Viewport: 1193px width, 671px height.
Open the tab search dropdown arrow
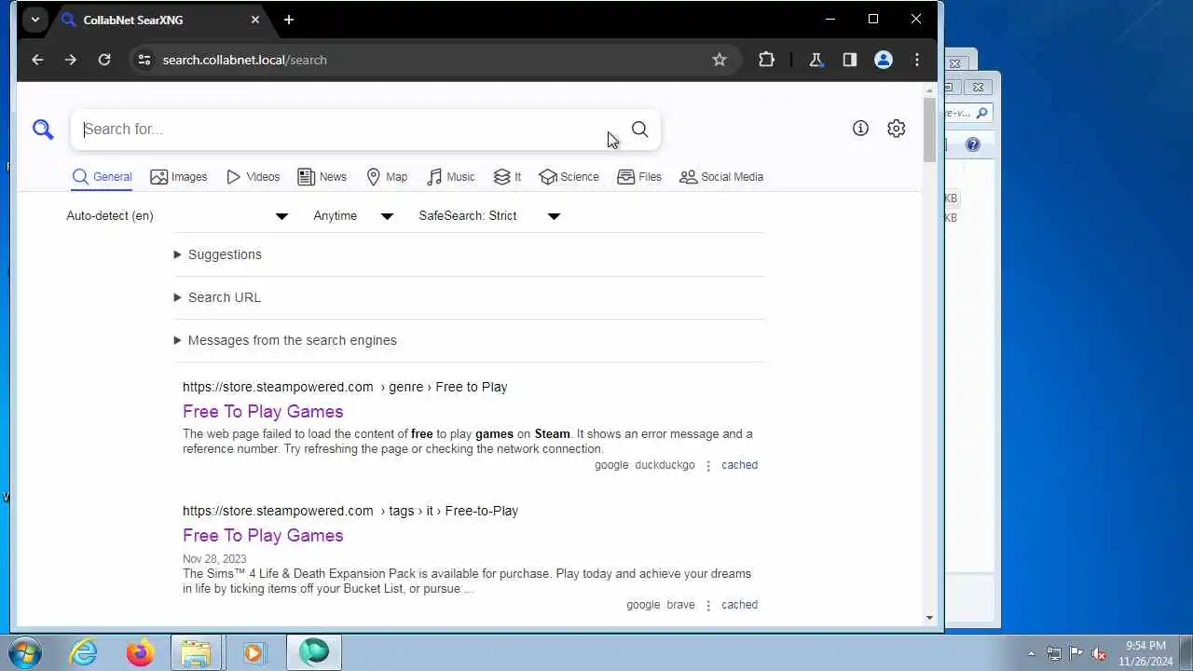coord(34,20)
